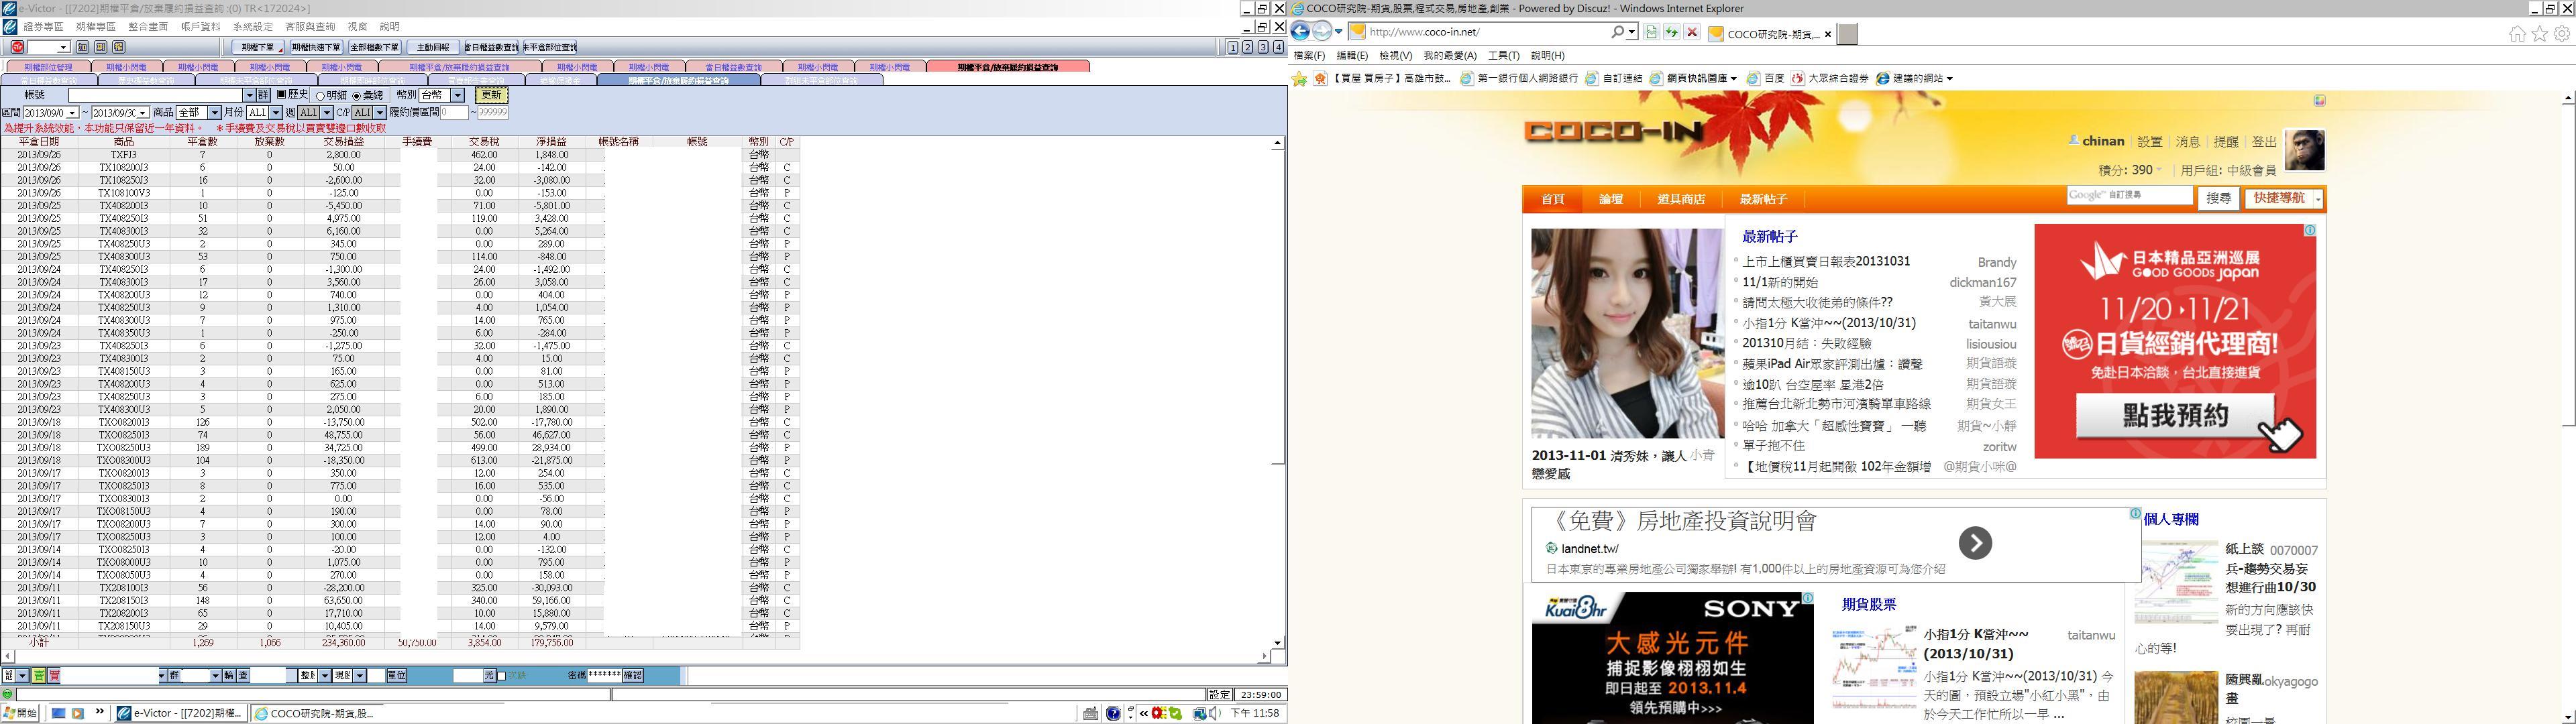Refresh the page with IE's green arrows icon
This screenshot has height=724, width=2576.
1671,32
